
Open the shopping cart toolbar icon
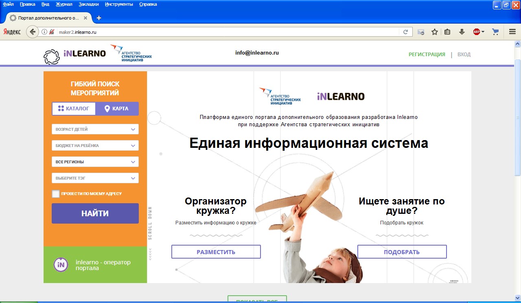pyautogui.click(x=495, y=32)
